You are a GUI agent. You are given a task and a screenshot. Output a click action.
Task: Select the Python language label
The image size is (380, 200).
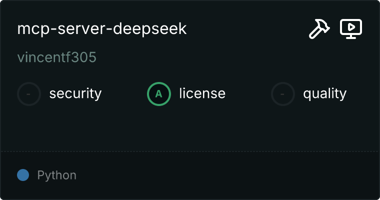(x=56, y=175)
